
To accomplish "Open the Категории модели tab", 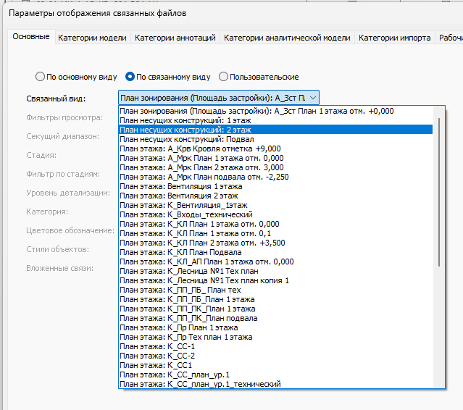I will tap(92, 38).
